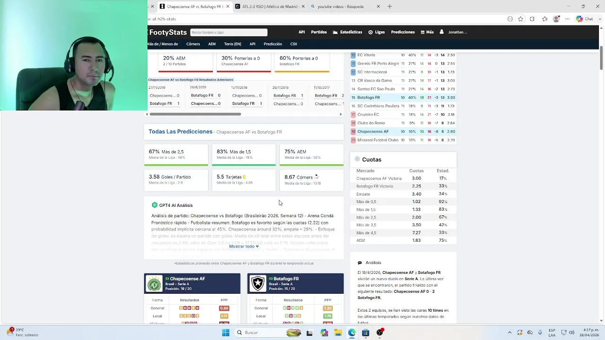605x340 pixels.
Task: Open Predicciones from the navbar
Action: coord(403,32)
